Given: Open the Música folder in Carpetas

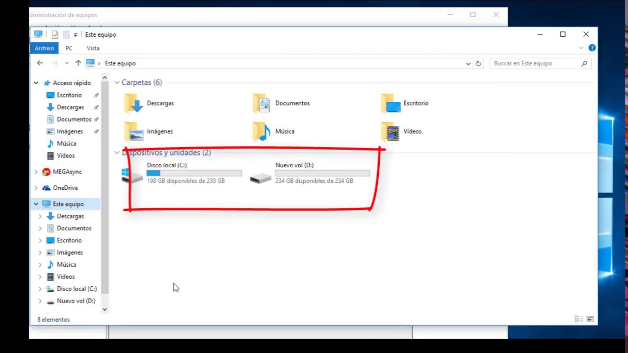Looking at the screenshot, I should [273, 131].
